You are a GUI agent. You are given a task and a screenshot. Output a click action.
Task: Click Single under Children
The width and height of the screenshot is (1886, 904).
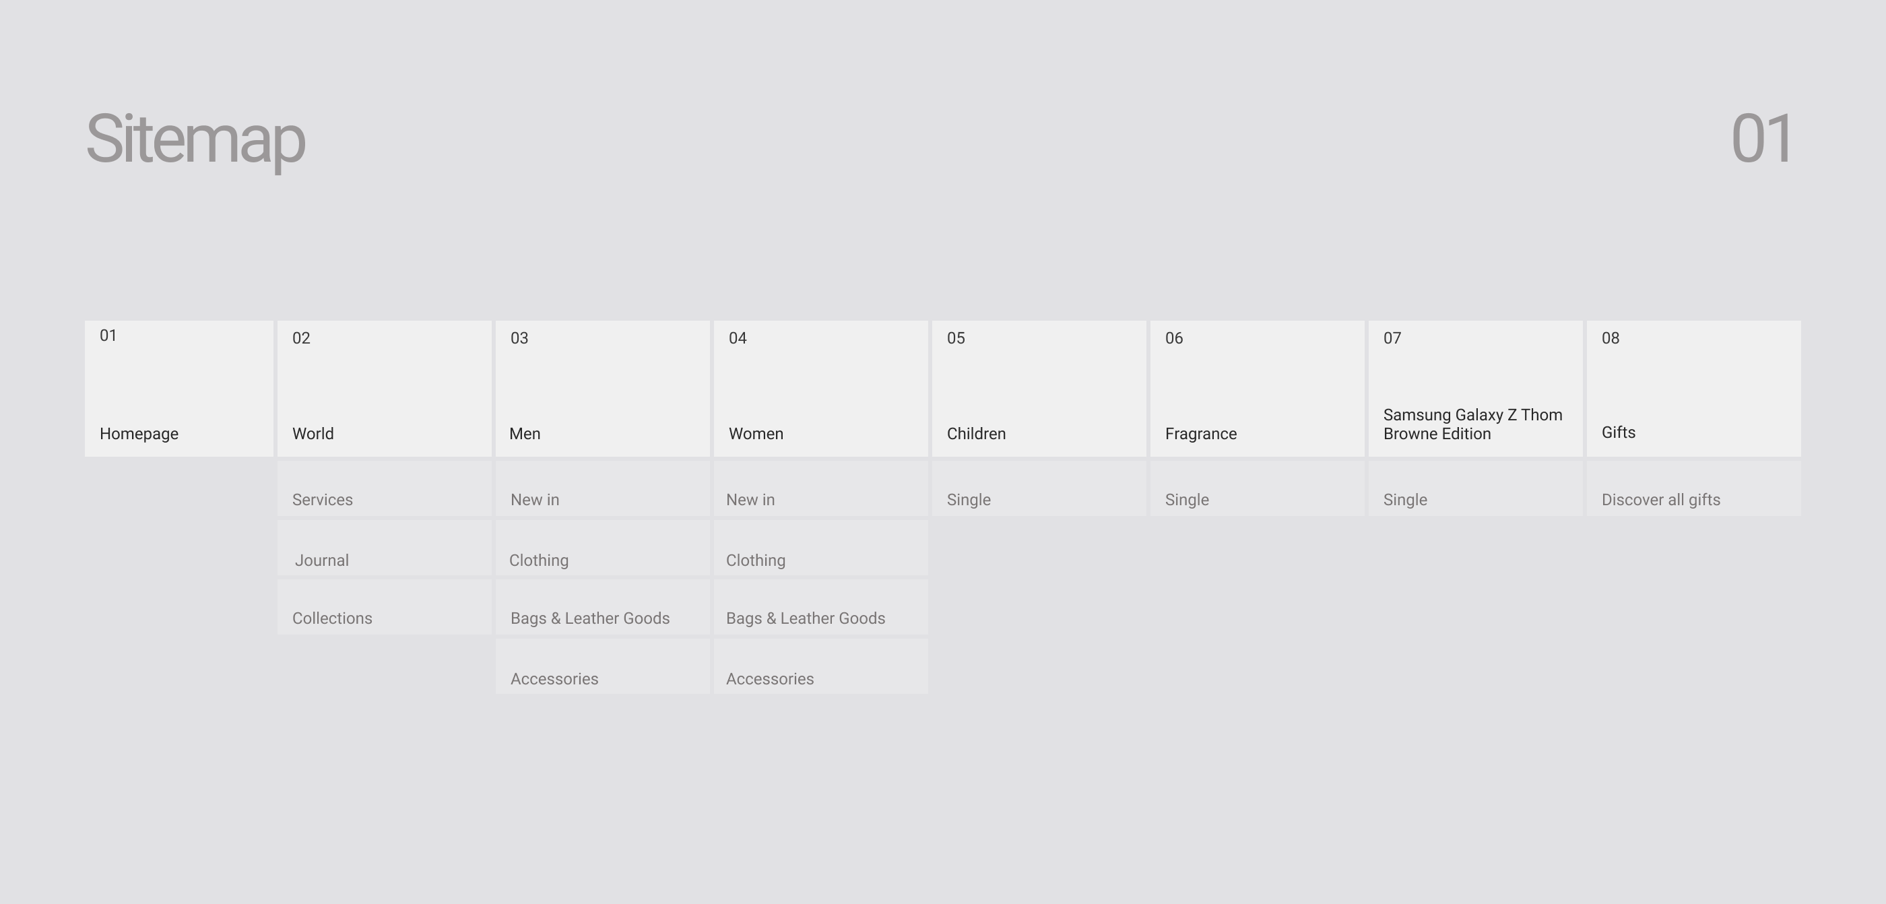click(1038, 489)
